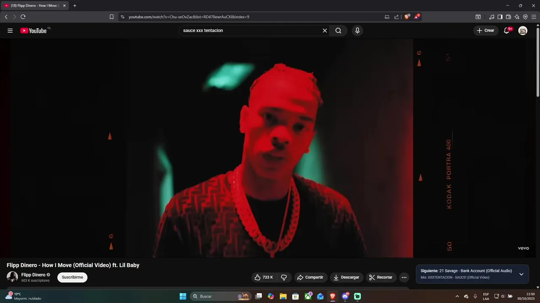
Task: Open the tab search icon in toolbar
Action: (478, 17)
